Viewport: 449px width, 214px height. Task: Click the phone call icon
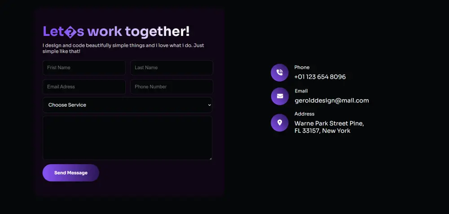pos(279,73)
